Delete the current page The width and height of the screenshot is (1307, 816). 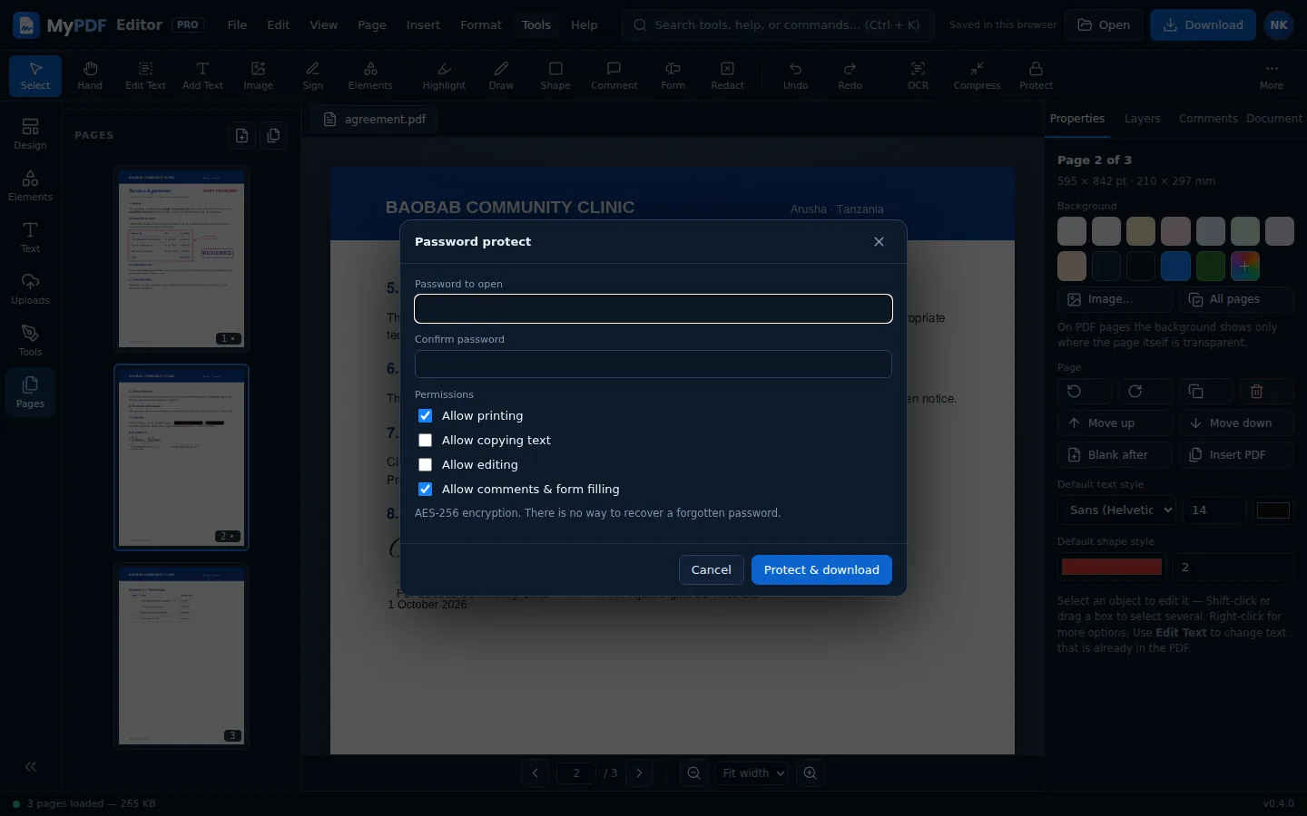point(1266,392)
